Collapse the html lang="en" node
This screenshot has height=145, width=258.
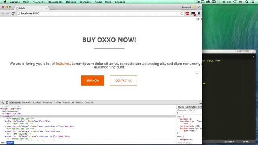point(1,109)
